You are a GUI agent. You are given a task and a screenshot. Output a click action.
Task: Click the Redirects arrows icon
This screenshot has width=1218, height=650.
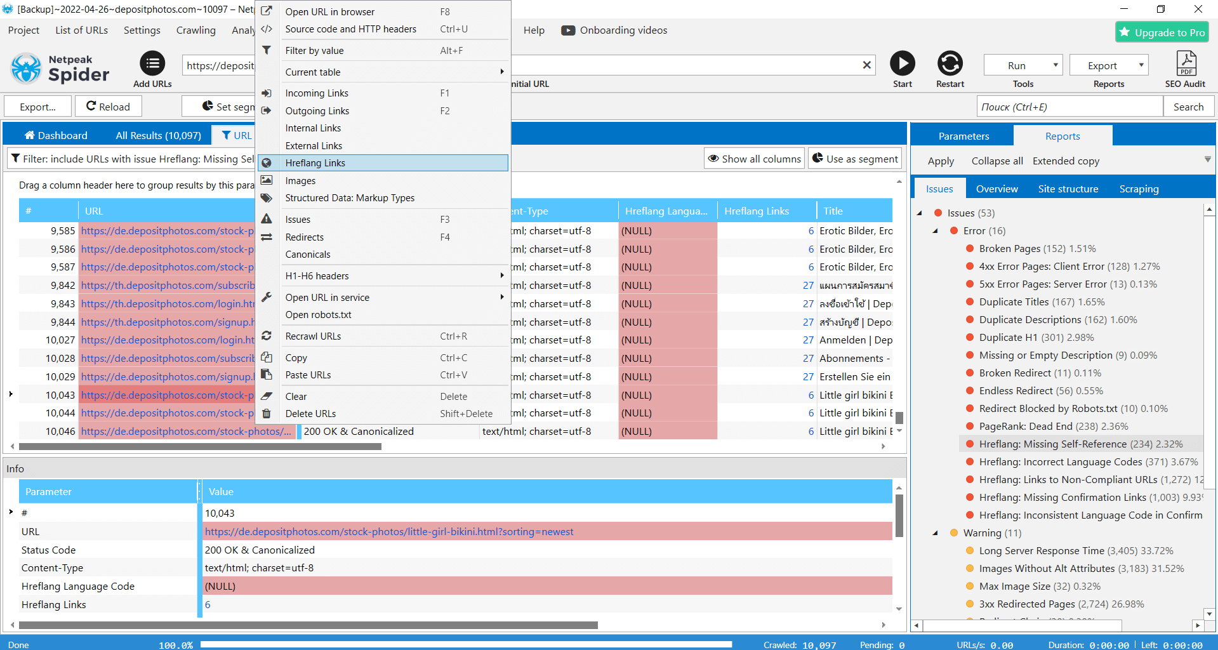pos(267,237)
